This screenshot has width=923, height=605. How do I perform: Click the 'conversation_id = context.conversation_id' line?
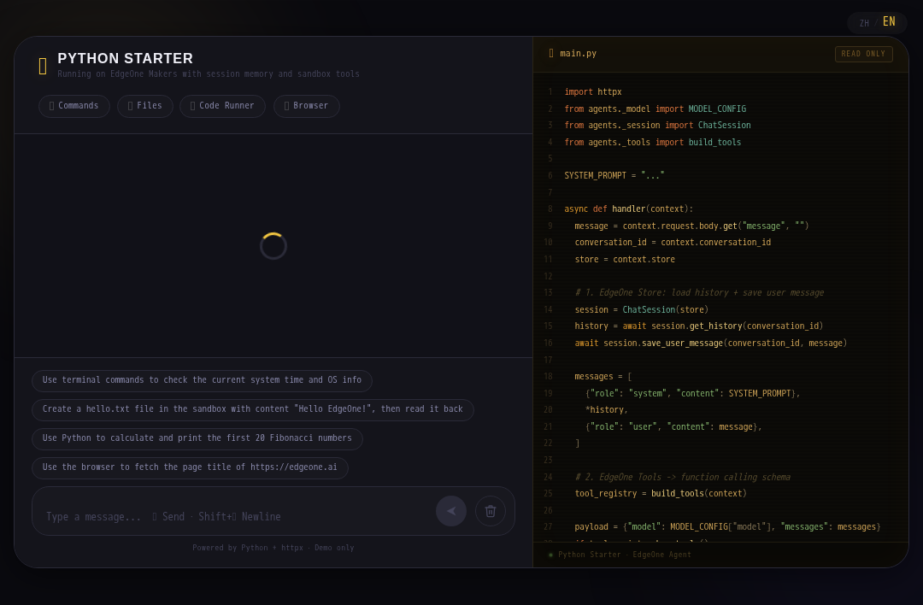point(673,243)
